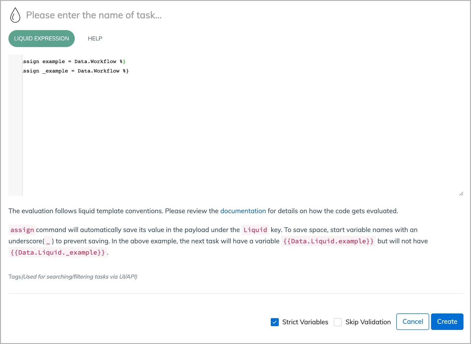Enable the Skip Validation checkbox
471x344 pixels.
click(338, 322)
